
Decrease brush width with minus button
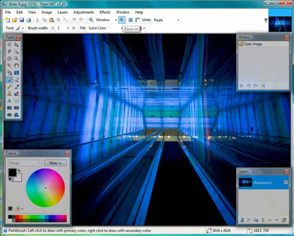point(53,28)
